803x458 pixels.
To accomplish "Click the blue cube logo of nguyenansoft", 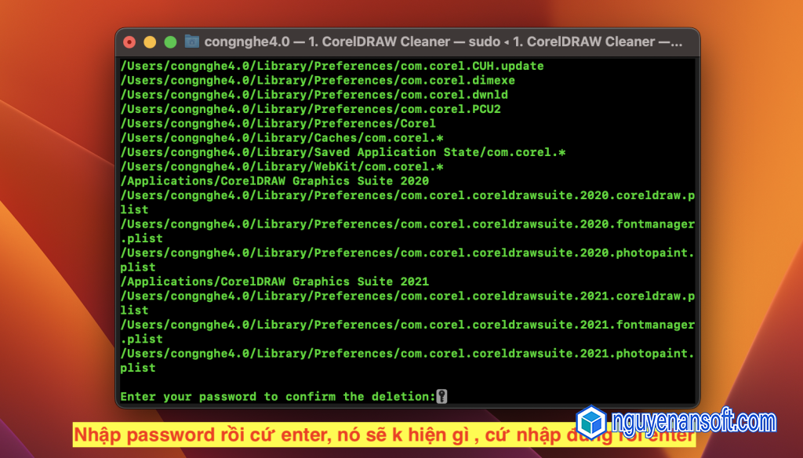I will [x=591, y=423].
